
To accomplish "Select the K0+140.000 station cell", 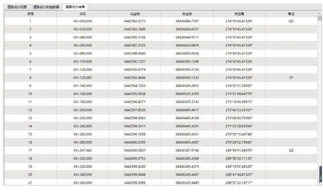I will [x=83, y=86].
